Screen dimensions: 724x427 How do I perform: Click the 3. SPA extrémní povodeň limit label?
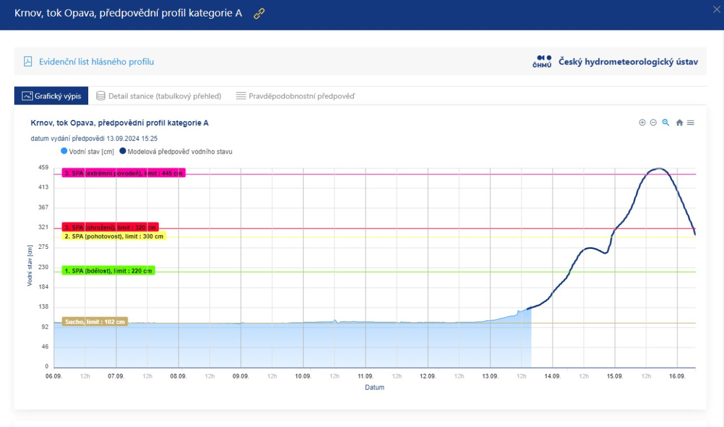click(123, 173)
